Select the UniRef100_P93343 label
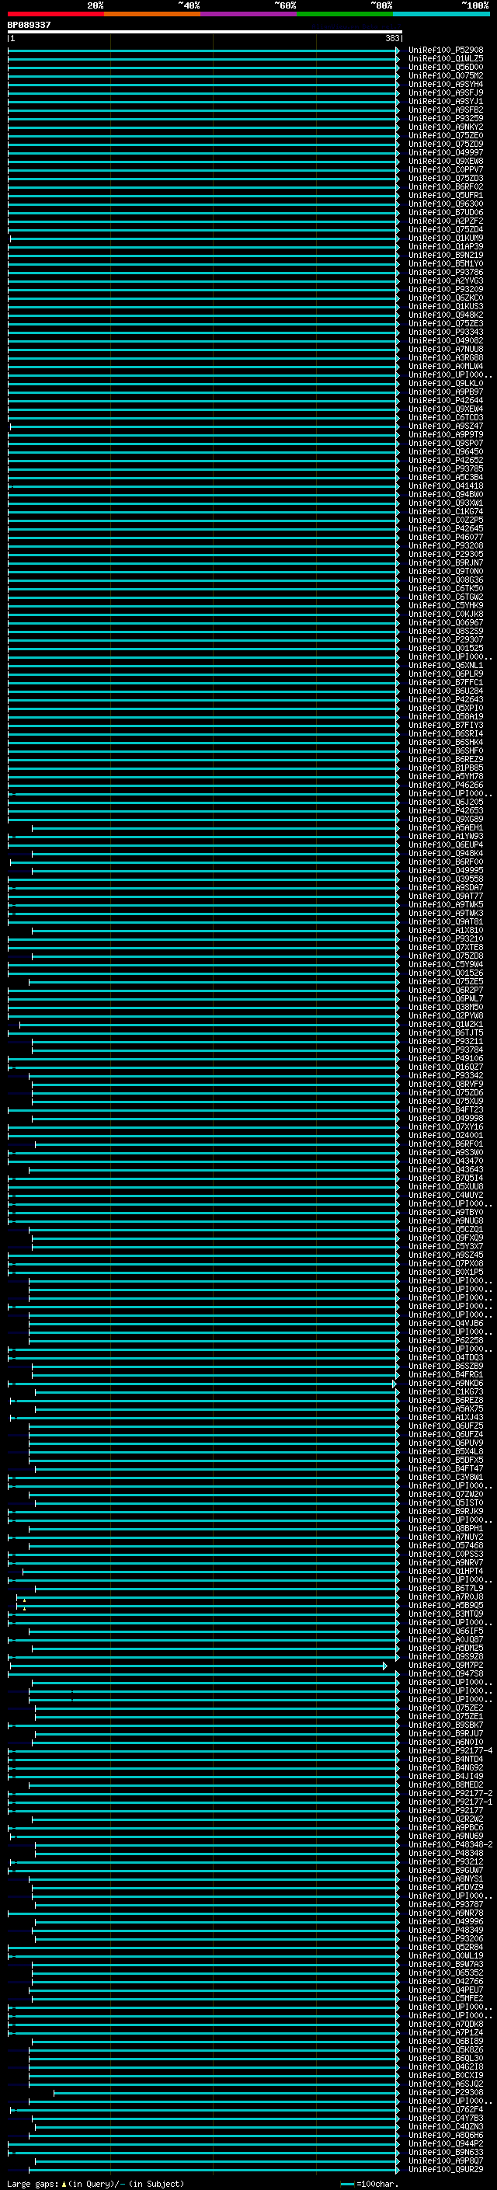 pyautogui.click(x=445, y=332)
